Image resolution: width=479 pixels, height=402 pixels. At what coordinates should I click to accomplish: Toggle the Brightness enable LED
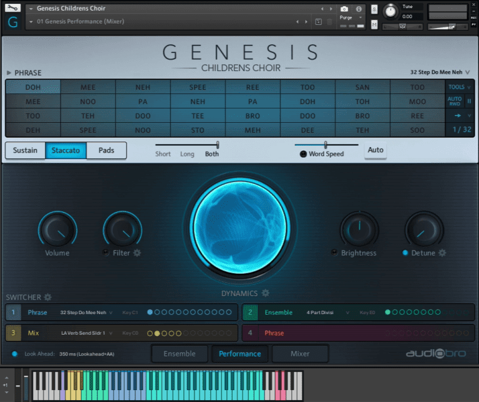[x=334, y=253]
